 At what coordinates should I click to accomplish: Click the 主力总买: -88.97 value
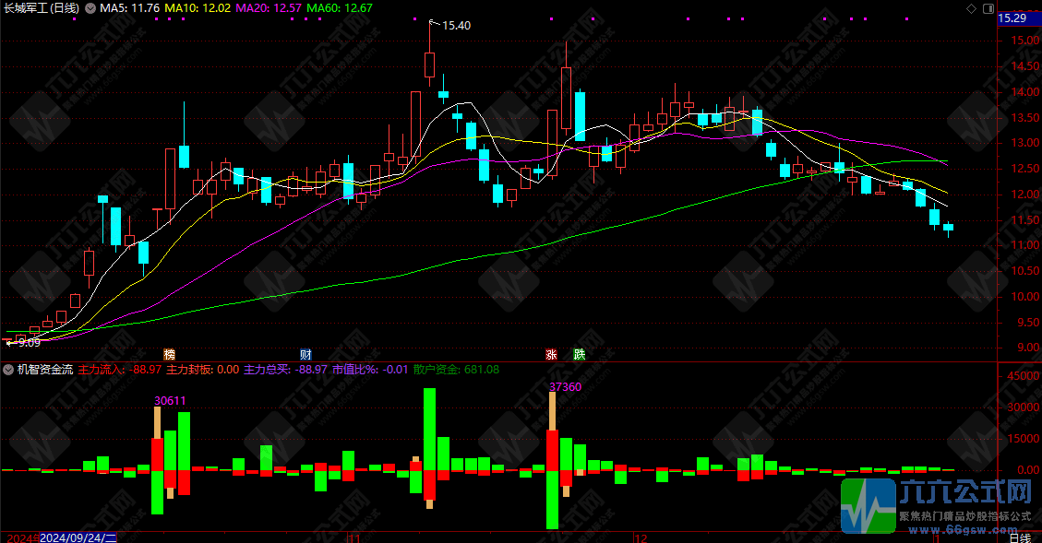pyautogui.click(x=286, y=370)
